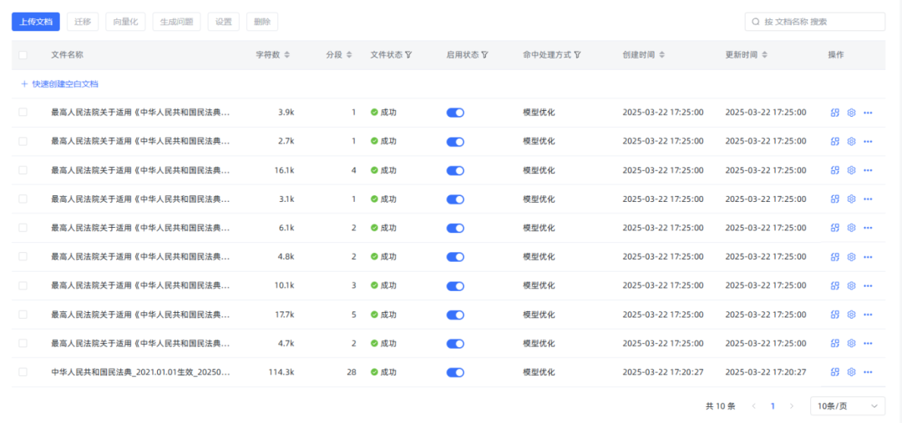
Task: Click the segment count 28 cell
Action: pos(352,372)
